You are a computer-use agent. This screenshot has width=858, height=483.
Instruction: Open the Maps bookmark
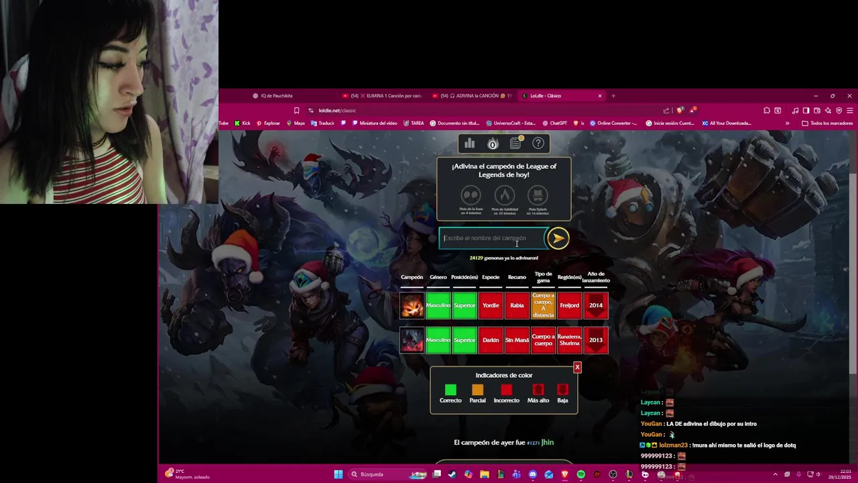click(296, 123)
